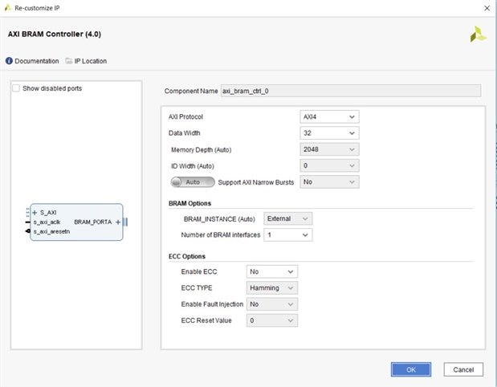
Task: Expand the S_AXI port plus icon
Action: tap(35, 213)
